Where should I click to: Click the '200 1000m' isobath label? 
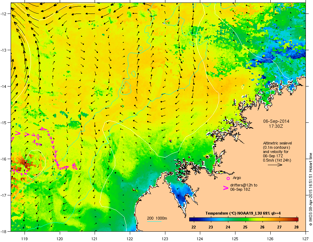click(x=157, y=218)
